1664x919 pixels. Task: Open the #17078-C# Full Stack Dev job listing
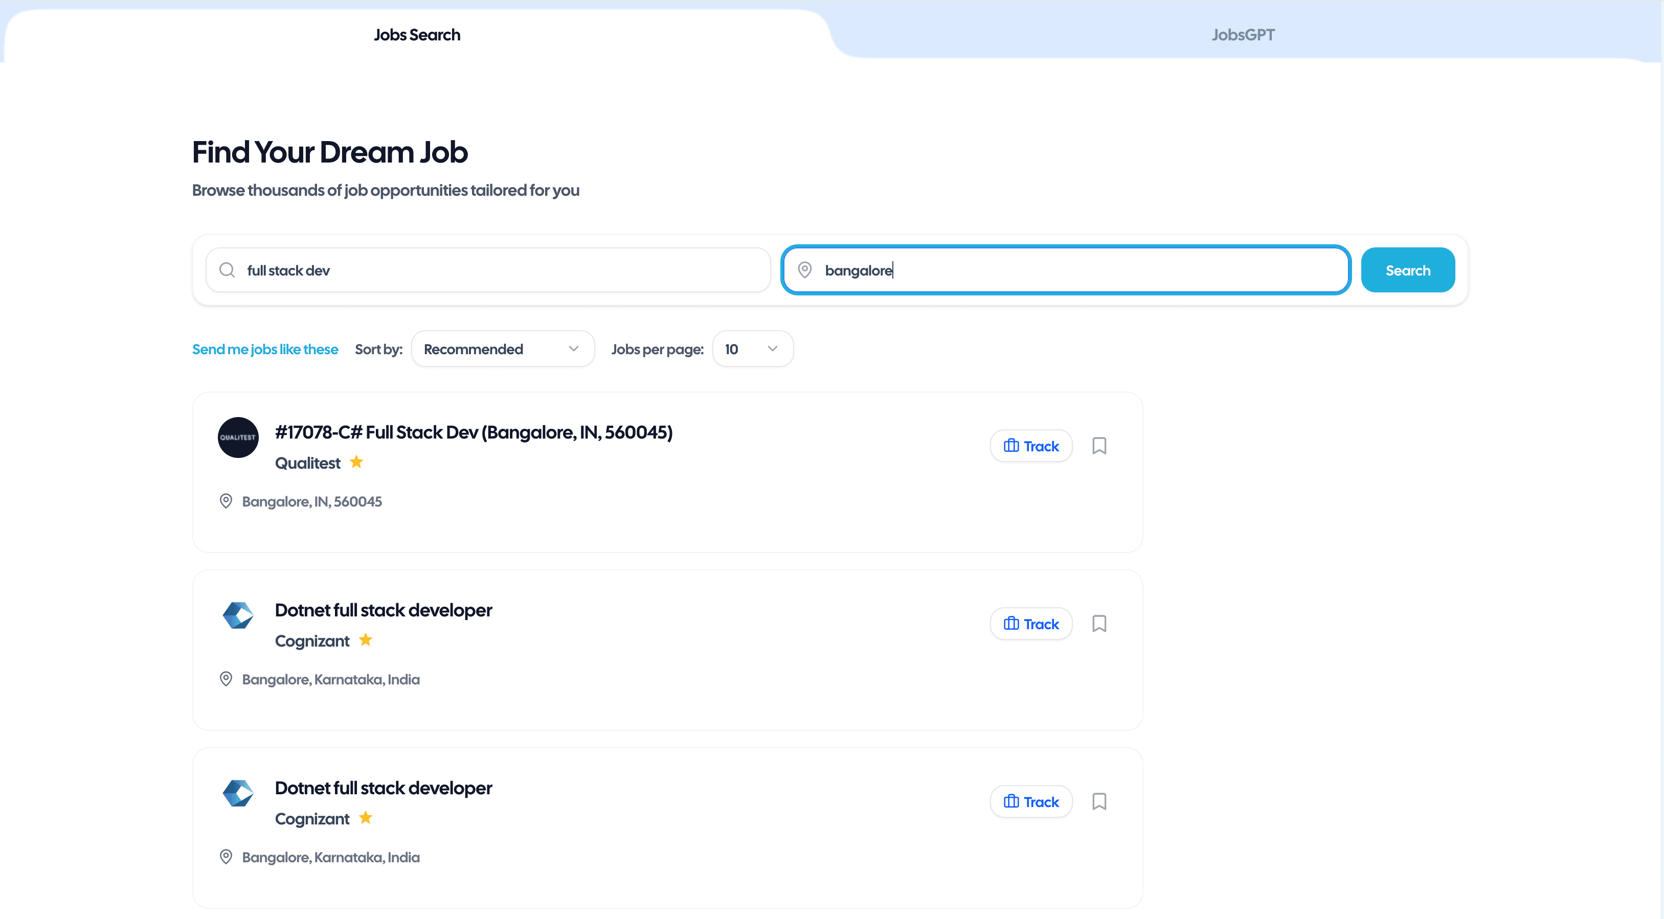coord(474,433)
